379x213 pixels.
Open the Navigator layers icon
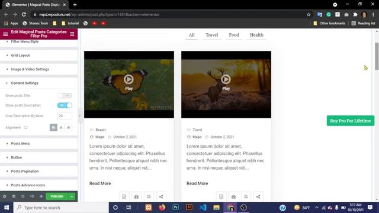14,196
